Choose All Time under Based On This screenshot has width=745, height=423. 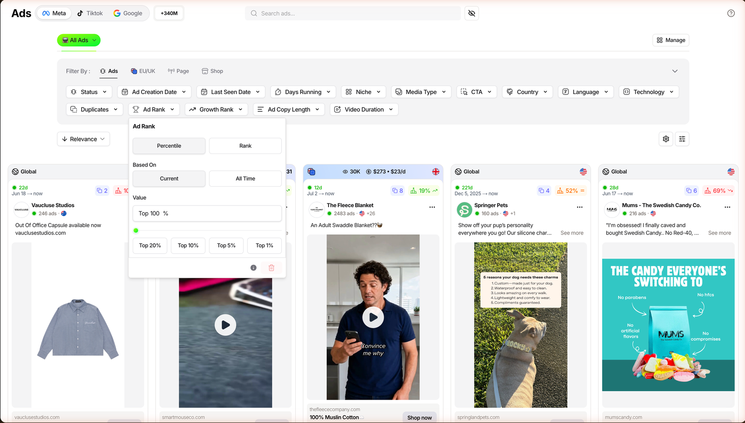245,179
